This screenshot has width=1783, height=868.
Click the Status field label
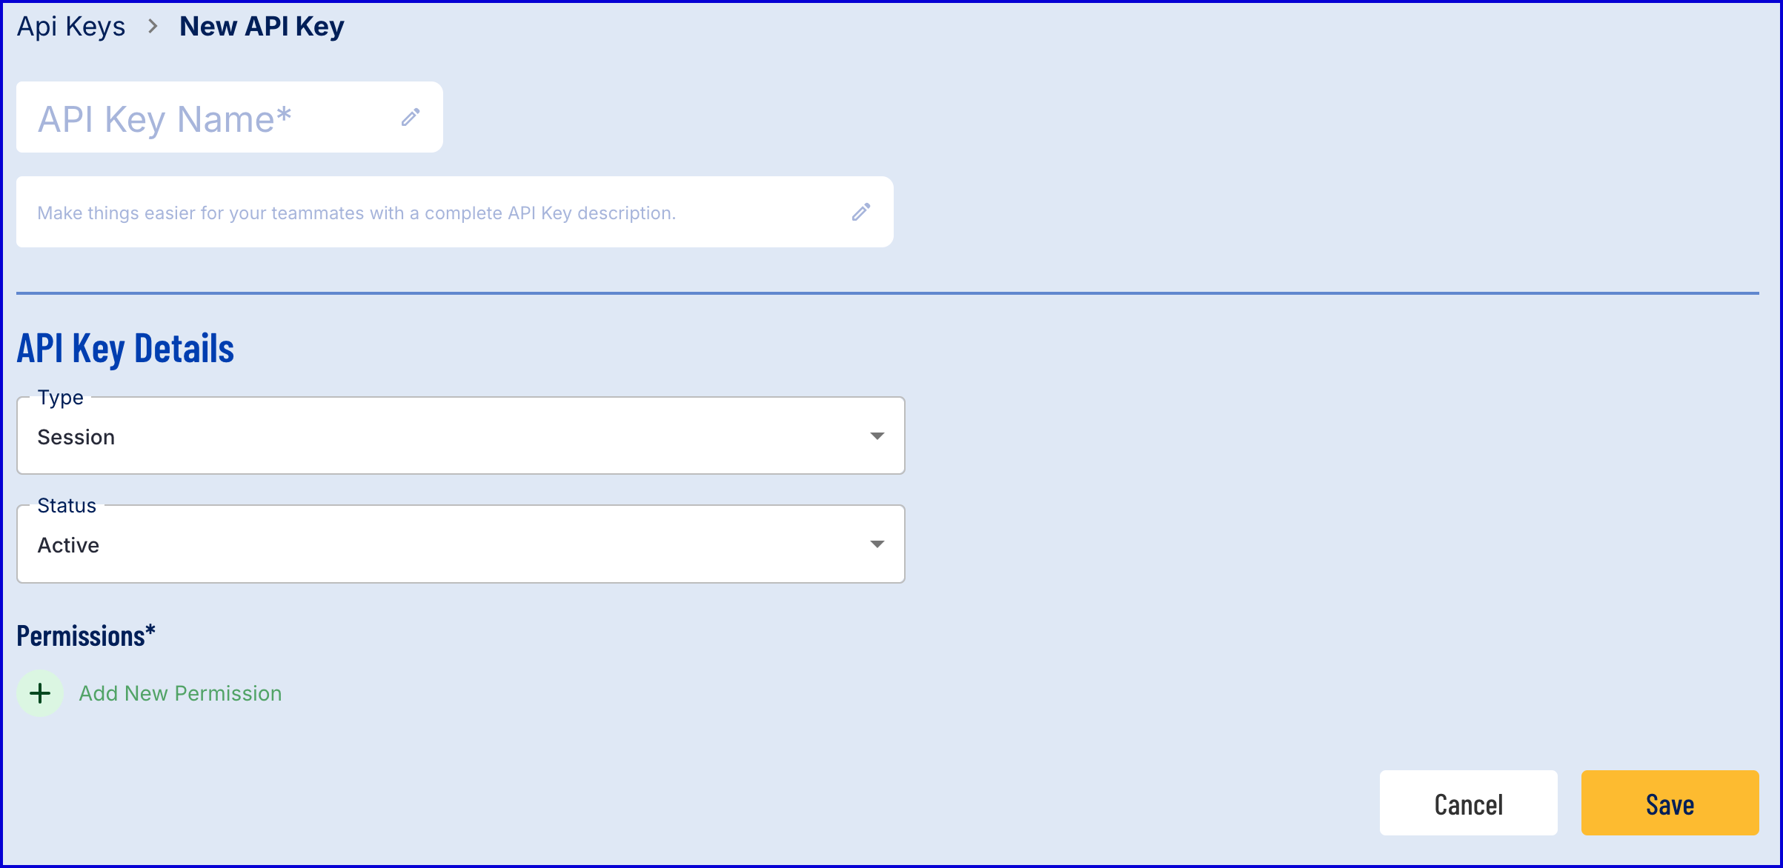pos(67,505)
